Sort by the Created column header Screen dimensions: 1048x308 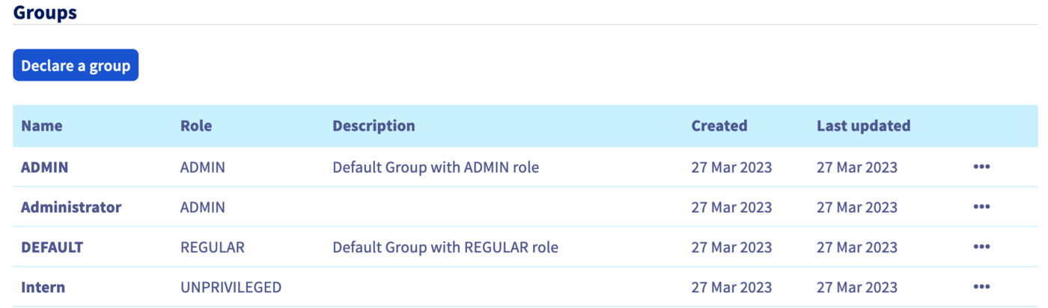pyautogui.click(x=719, y=126)
